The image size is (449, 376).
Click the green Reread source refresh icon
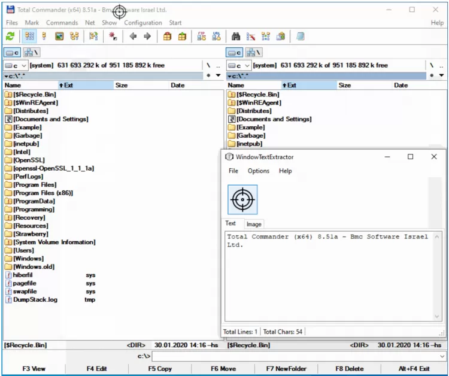(x=10, y=37)
